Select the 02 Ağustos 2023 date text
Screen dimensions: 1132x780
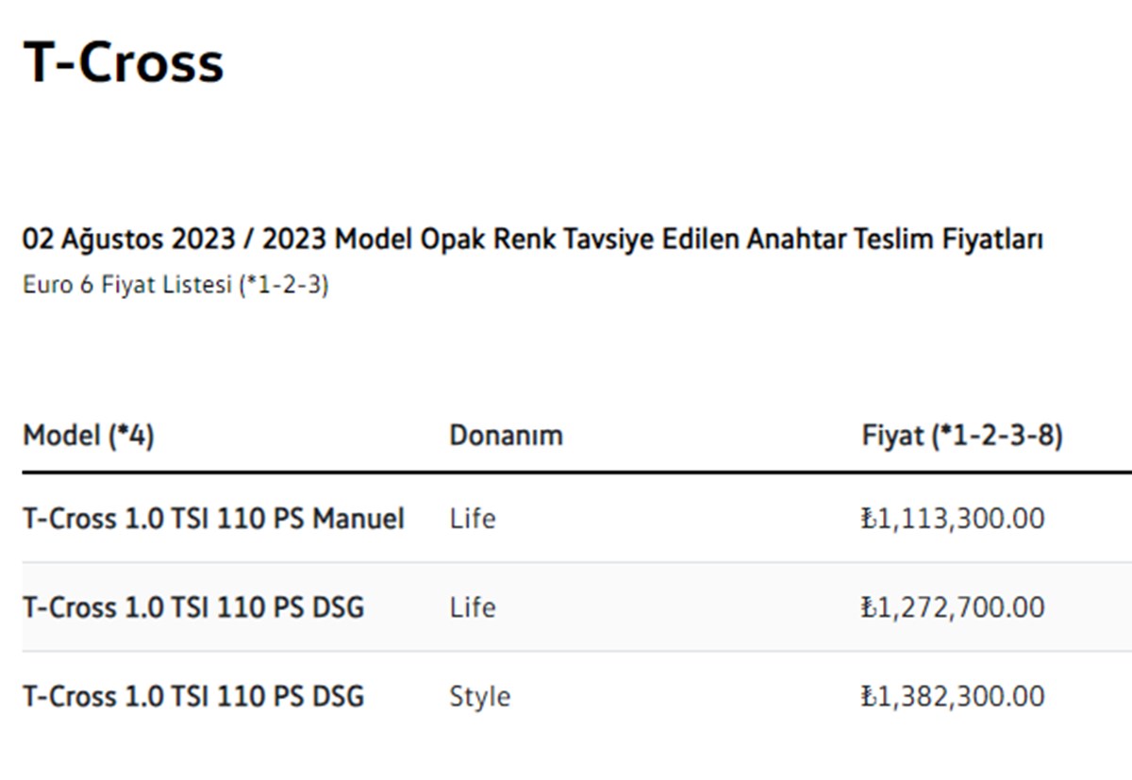coord(128,240)
